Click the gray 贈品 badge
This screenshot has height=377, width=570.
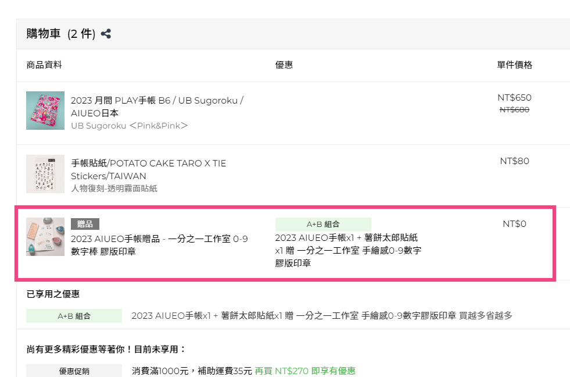(85, 224)
